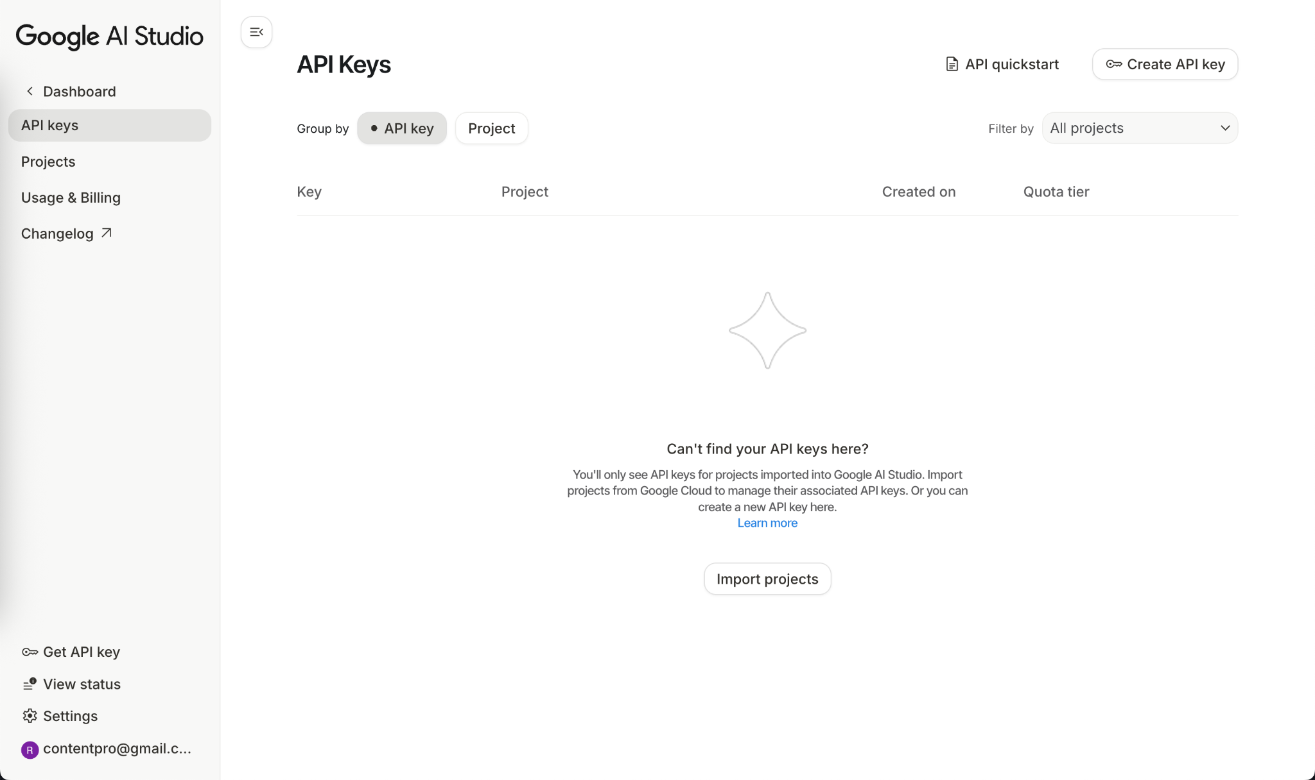Select API keys in the sidebar
Screen dimensions: 1315x780
49,125
